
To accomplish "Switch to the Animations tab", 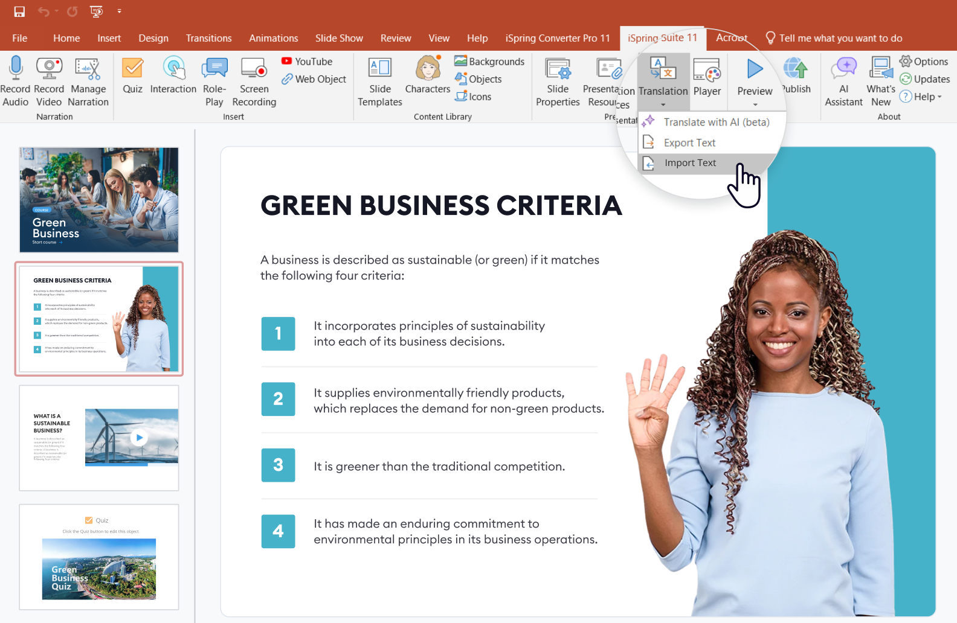I will point(274,38).
